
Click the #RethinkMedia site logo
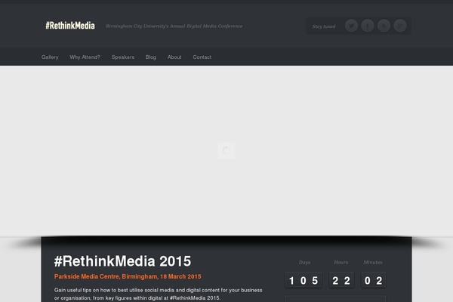pos(70,26)
